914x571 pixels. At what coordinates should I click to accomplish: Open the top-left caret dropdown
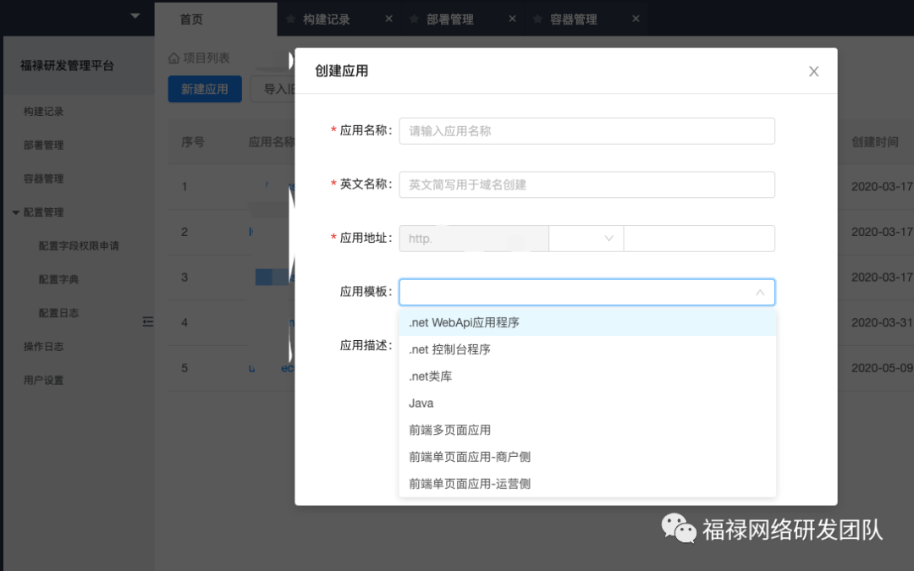[x=135, y=16]
